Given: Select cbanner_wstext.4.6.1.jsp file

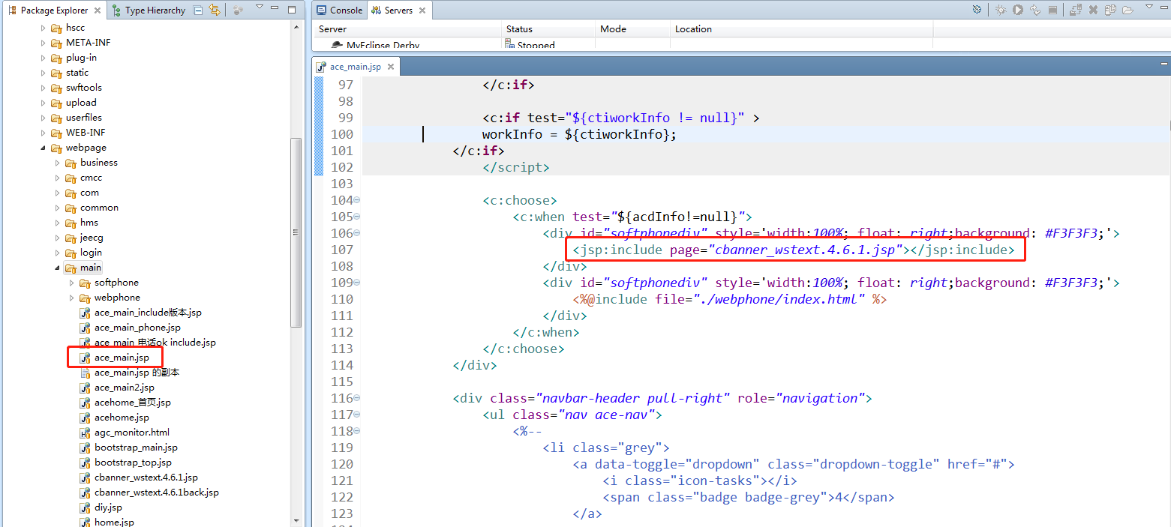Looking at the screenshot, I should point(146,478).
